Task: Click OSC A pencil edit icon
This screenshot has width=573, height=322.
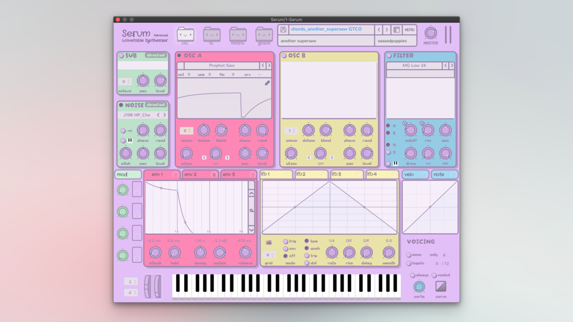Action: coord(267,83)
